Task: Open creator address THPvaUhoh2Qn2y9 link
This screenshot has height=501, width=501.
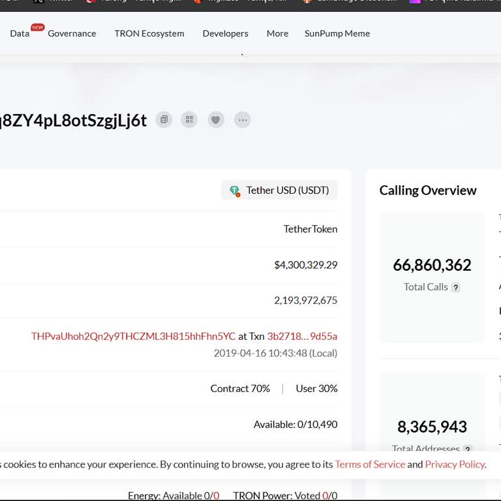Action: (133, 336)
